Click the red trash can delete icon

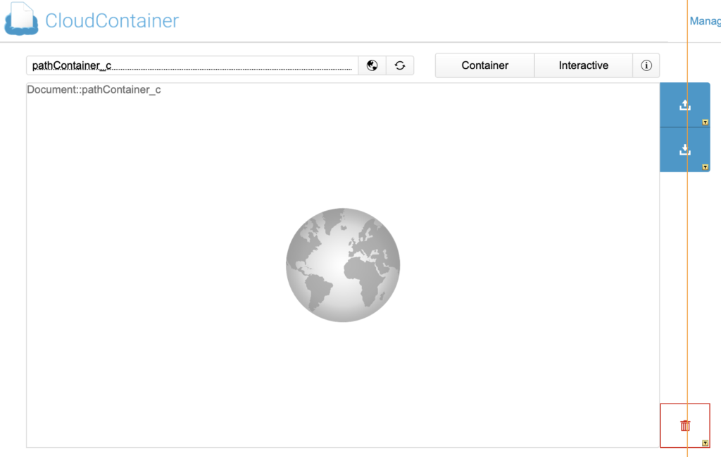click(685, 425)
